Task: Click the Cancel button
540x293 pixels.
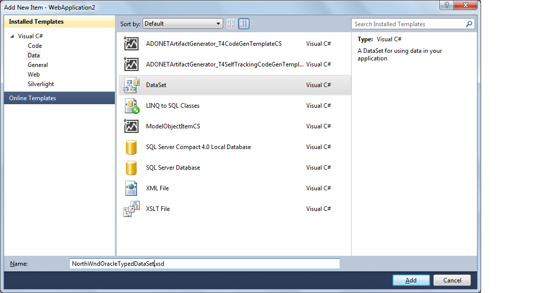Action: pyautogui.click(x=452, y=280)
